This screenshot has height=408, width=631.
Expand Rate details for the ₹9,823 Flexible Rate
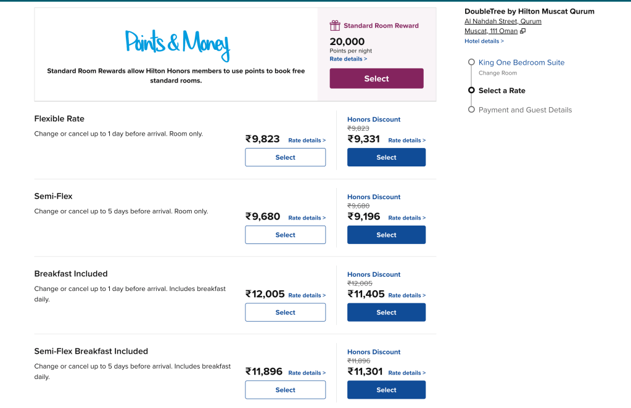click(x=307, y=141)
